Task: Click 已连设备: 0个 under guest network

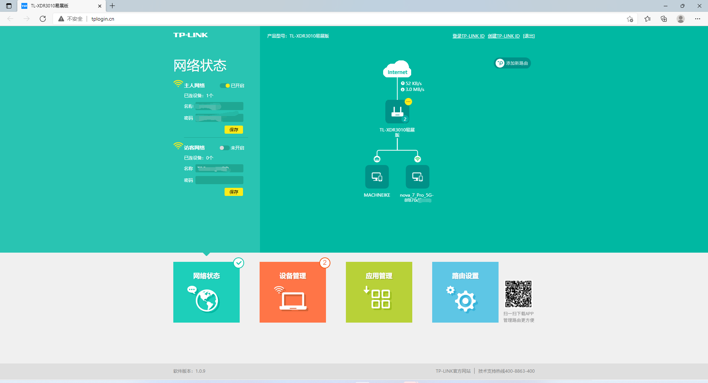Action: point(199,158)
